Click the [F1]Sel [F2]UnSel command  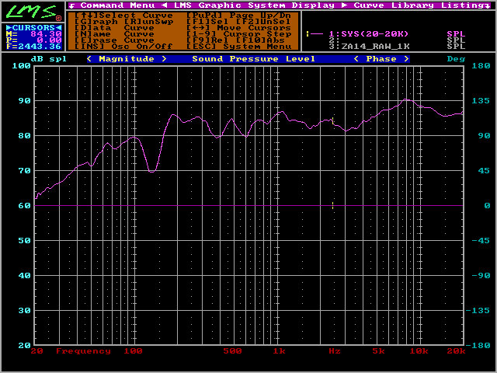point(238,22)
